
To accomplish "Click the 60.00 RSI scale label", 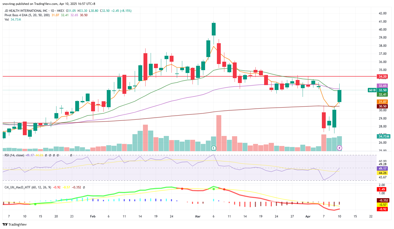I will tap(382, 161).
